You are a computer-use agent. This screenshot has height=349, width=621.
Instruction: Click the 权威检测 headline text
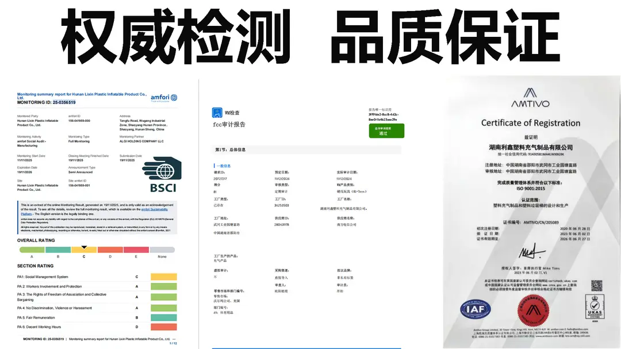point(175,36)
